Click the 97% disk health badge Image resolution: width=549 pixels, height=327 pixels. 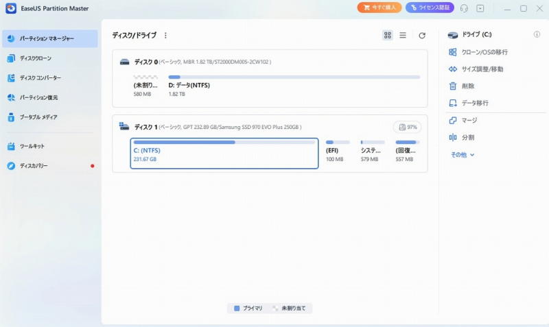tap(407, 128)
